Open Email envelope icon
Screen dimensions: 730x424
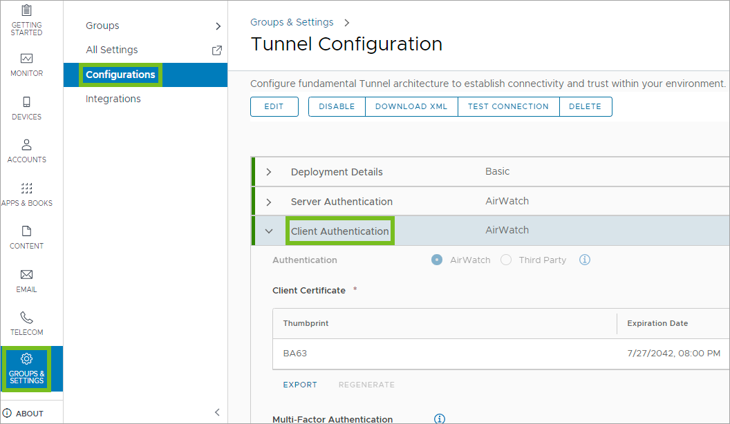(x=26, y=275)
